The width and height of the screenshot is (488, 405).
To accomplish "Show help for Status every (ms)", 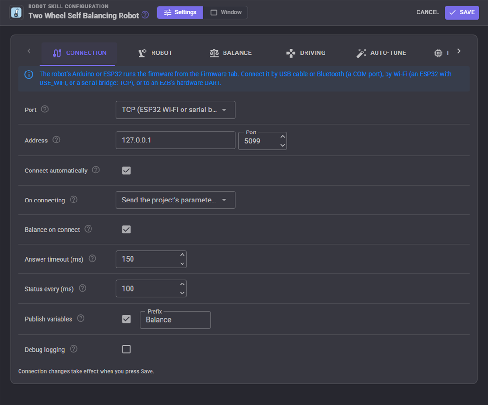I will (x=82, y=288).
